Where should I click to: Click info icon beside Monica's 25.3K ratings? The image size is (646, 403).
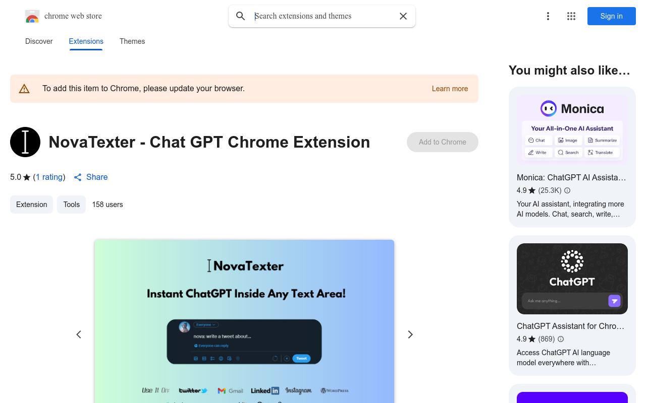tap(567, 190)
